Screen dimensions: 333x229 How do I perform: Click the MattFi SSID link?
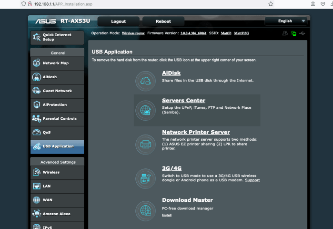[226, 33]
